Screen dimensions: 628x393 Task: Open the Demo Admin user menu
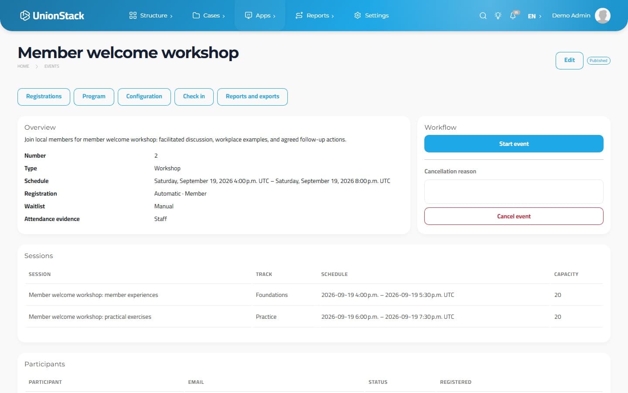click(x=571, y=15)
